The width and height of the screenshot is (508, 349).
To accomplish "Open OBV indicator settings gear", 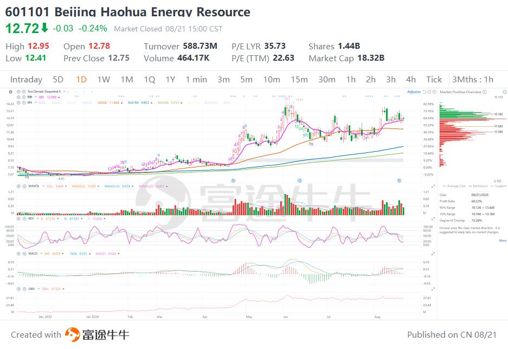I will pos(18,289).
